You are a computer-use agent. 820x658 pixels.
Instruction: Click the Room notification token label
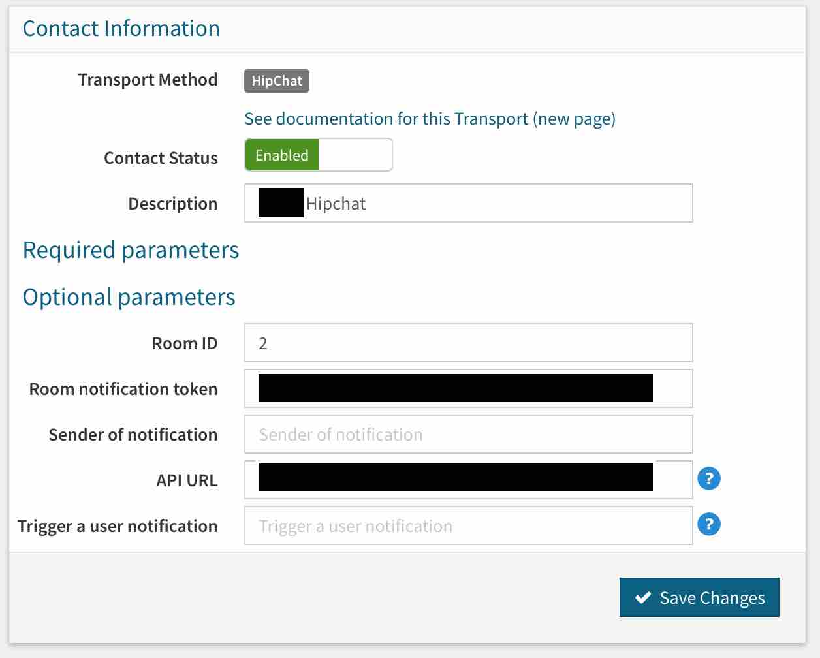123,389
